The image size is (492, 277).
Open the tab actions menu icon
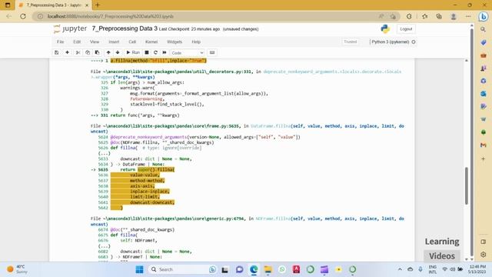pyautogui.click(x=8, y=5)
